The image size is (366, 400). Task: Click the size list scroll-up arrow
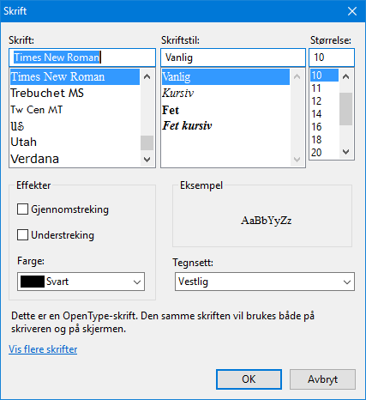point(345,76)
